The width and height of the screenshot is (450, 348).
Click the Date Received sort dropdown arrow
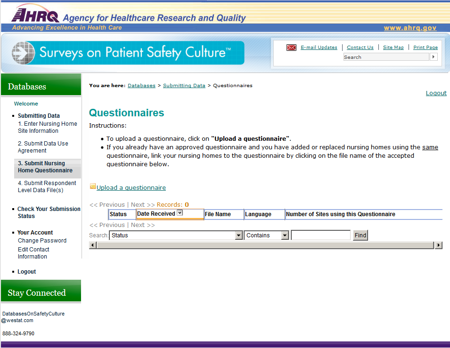click(180, 213)
